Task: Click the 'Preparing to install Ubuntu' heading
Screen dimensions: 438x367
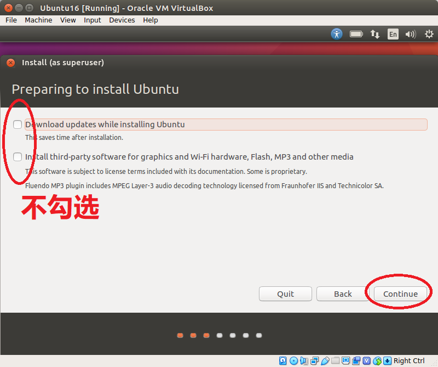Action: pyautogui.click(x=95, y=89)
